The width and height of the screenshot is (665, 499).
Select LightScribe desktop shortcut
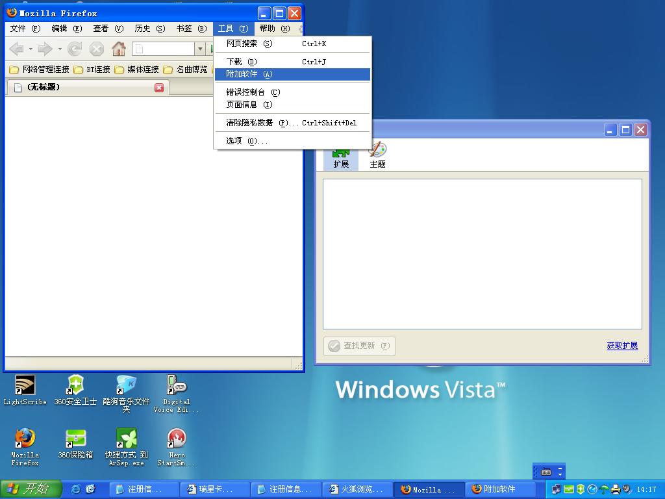(x=25, y=390)
